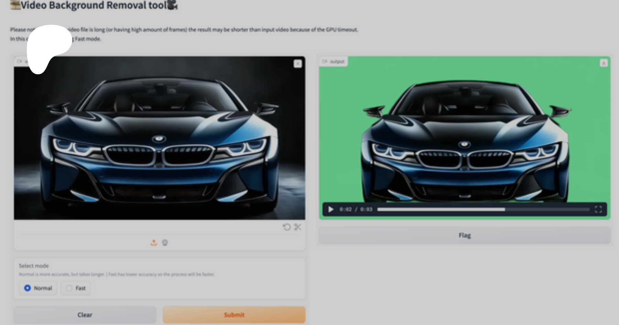Select the orange upload source icon
This screenshot has width=619, height=325.
[154, 243]
